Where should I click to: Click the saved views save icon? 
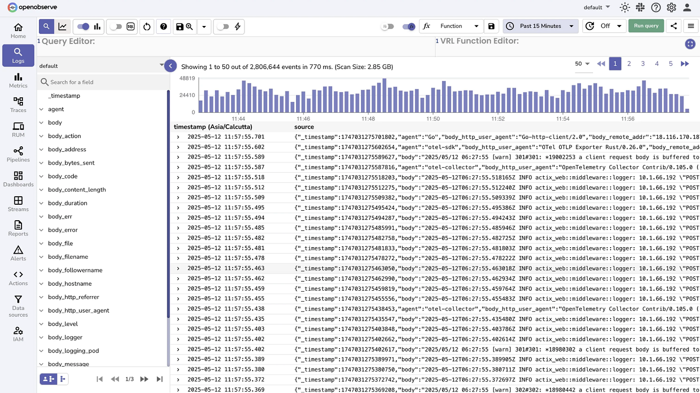184,26
